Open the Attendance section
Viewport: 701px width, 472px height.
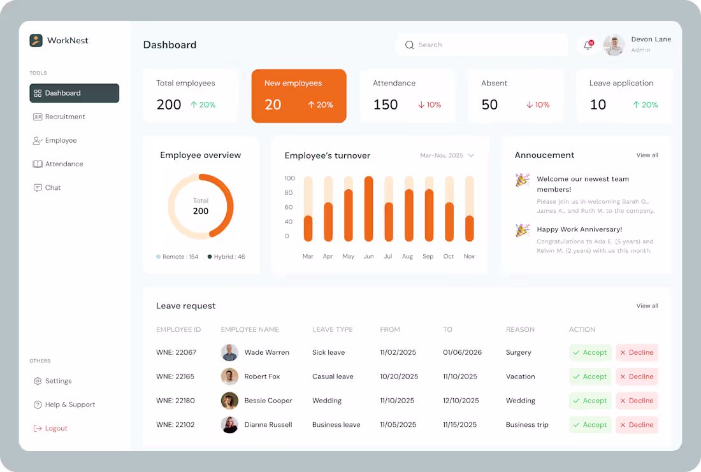(63, 164)
